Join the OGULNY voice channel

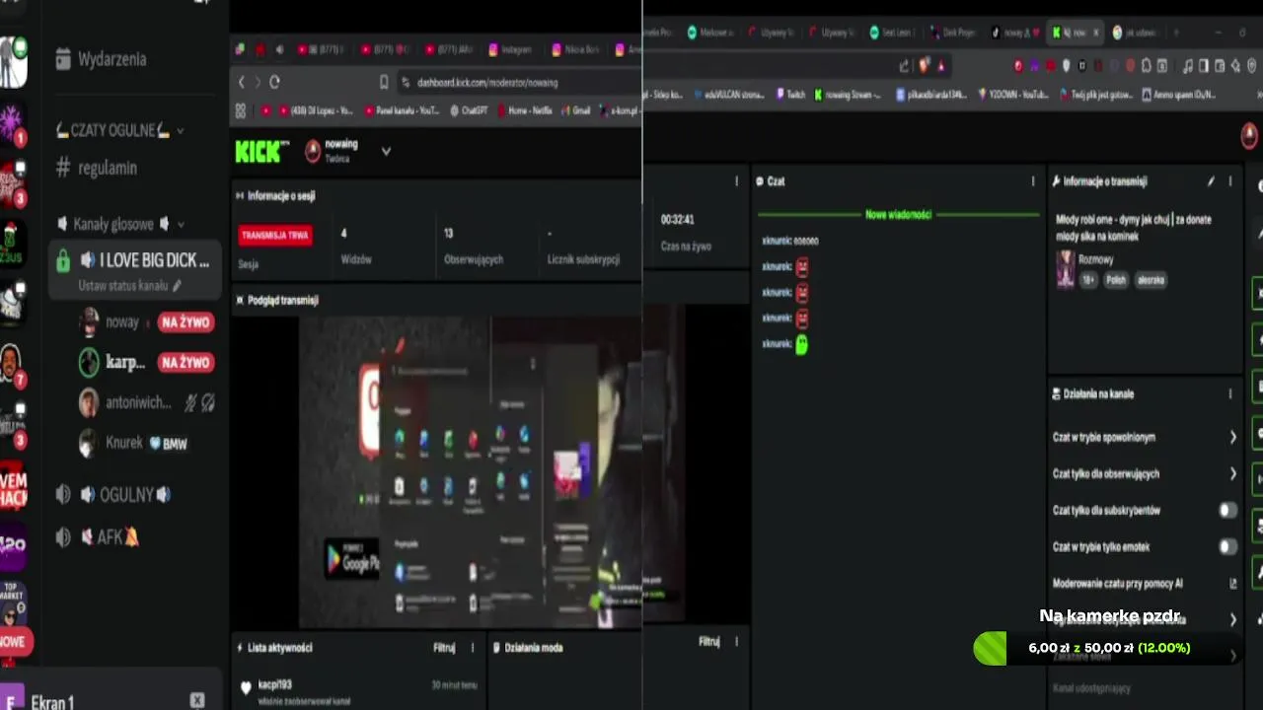pos(113,495)
